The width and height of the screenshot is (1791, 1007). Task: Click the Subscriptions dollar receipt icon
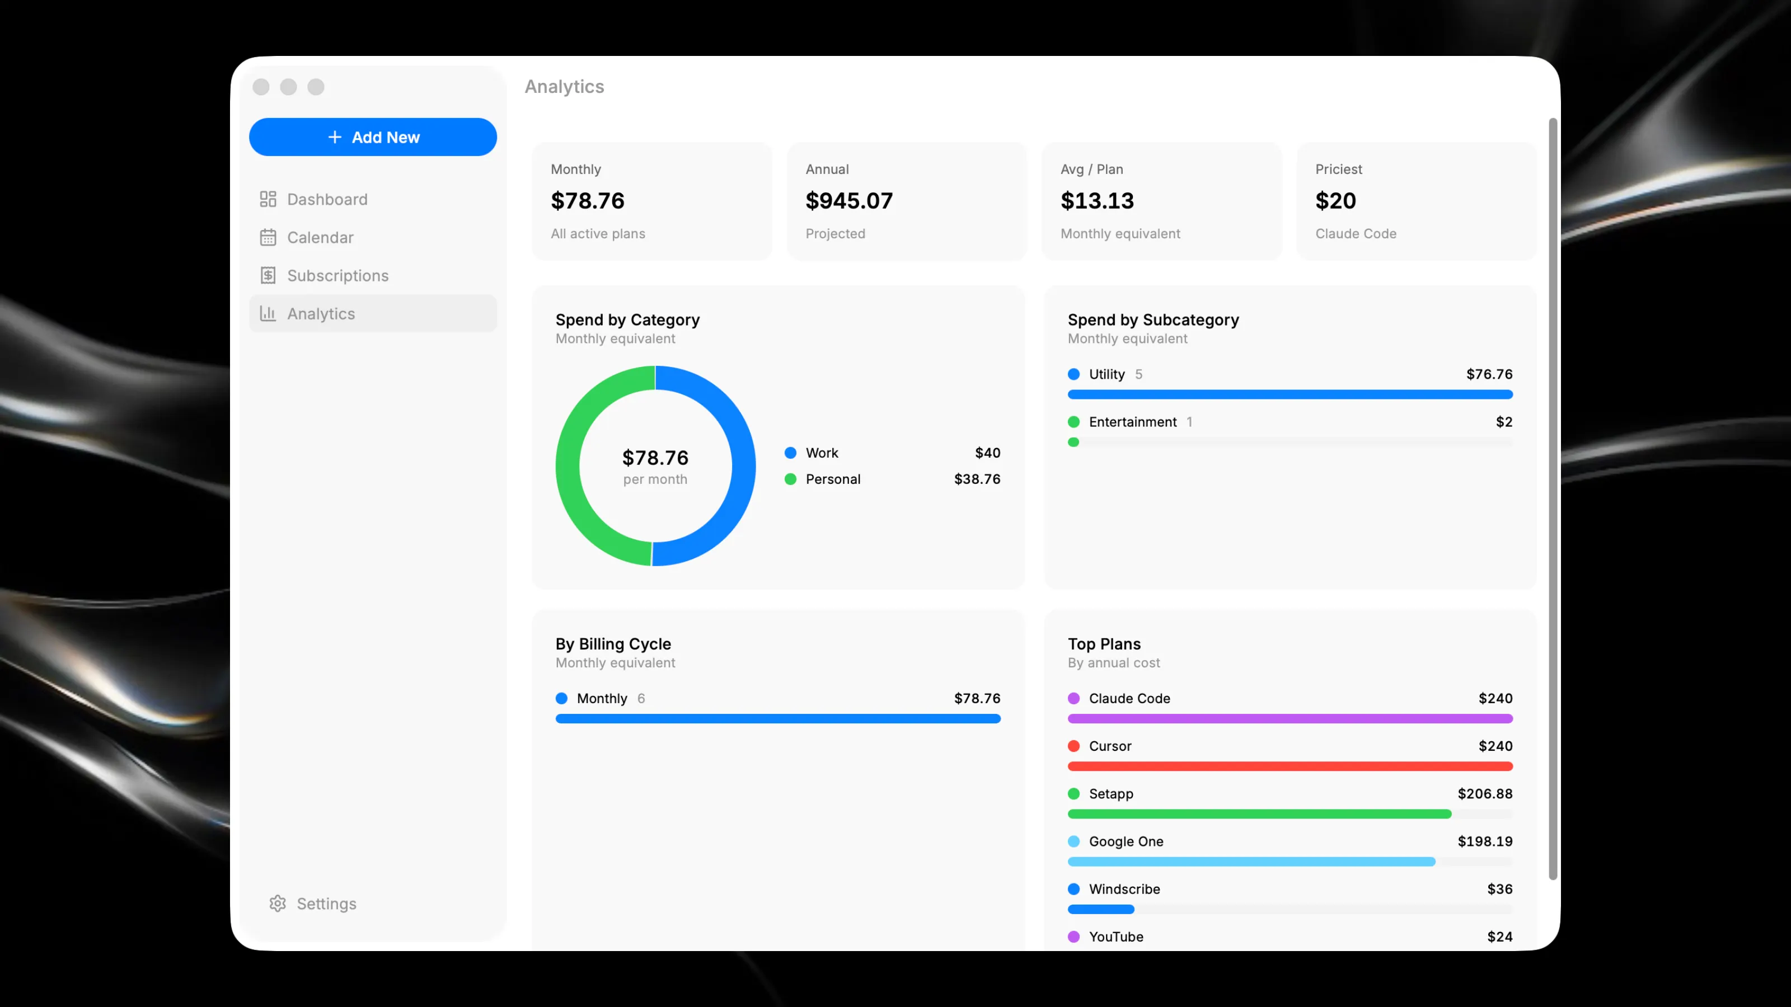pyautogui.click(x=268, y=276)
